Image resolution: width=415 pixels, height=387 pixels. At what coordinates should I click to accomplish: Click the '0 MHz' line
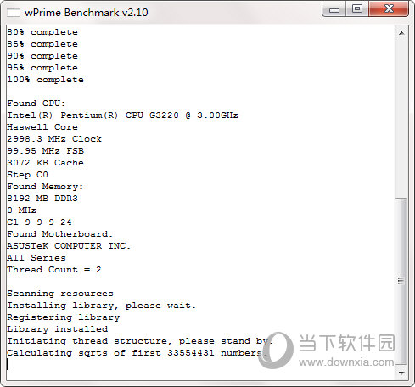[21, 210]
